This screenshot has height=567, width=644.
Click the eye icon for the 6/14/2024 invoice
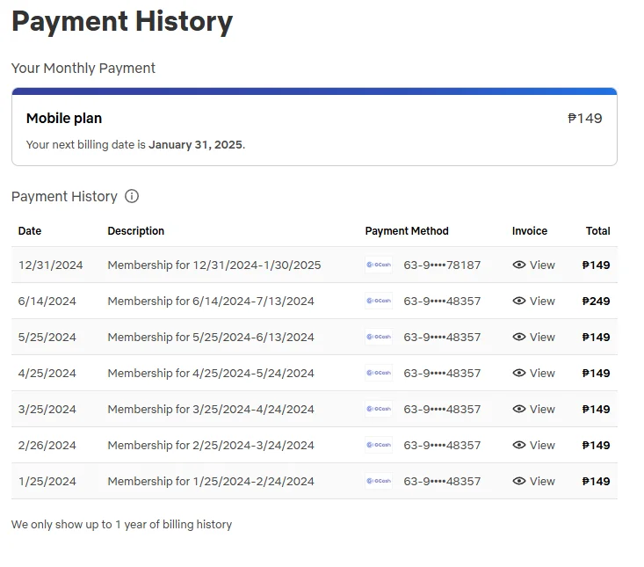[519, 302]
